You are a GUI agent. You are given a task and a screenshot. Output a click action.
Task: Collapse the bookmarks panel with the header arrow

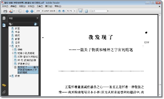tap(37, 18)
